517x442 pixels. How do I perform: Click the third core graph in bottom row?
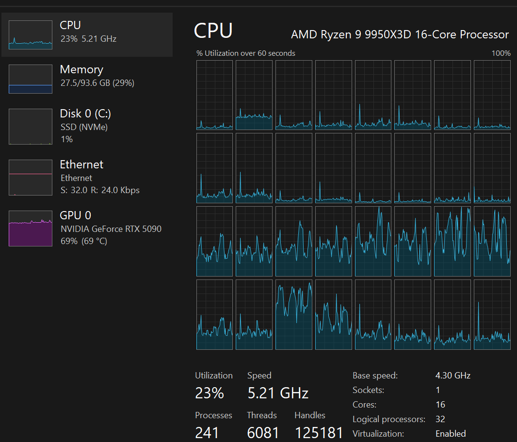coord(294,315)
